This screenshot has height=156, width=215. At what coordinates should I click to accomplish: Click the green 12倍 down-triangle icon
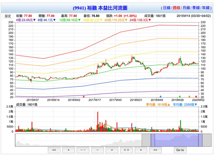tap(79, 20)
